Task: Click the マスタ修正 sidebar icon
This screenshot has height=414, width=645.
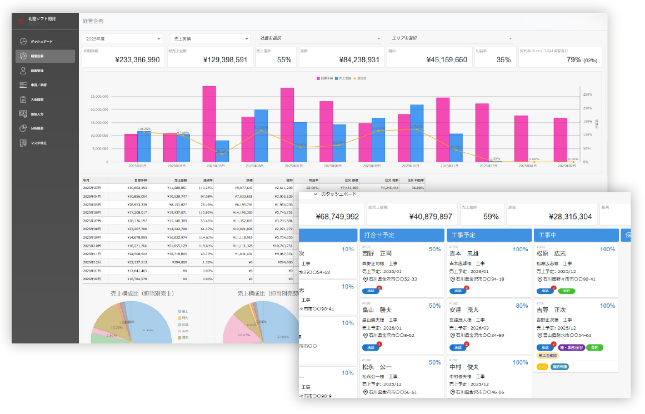Action: 23,143
